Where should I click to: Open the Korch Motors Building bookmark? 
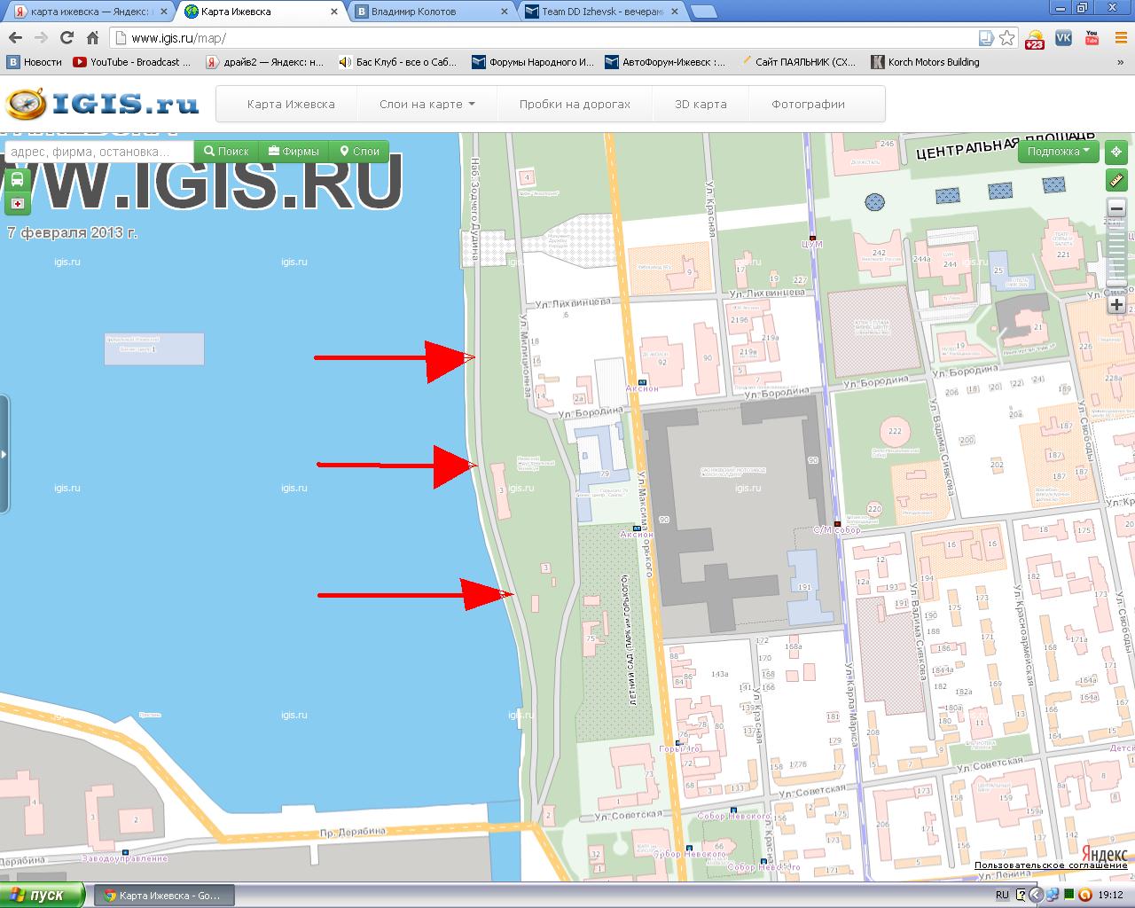[x=925, y=62]
